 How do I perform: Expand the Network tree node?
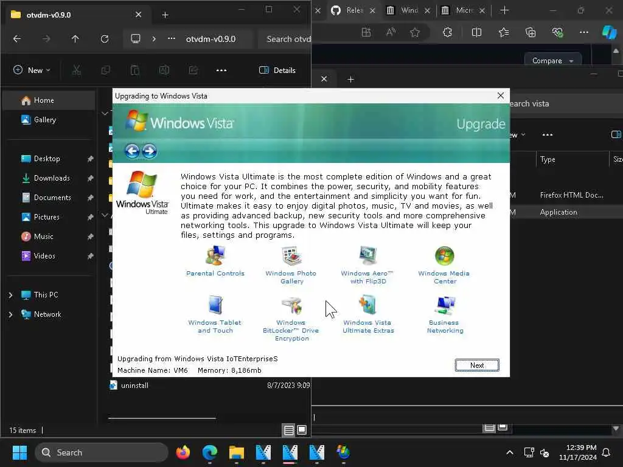(11, 314)
